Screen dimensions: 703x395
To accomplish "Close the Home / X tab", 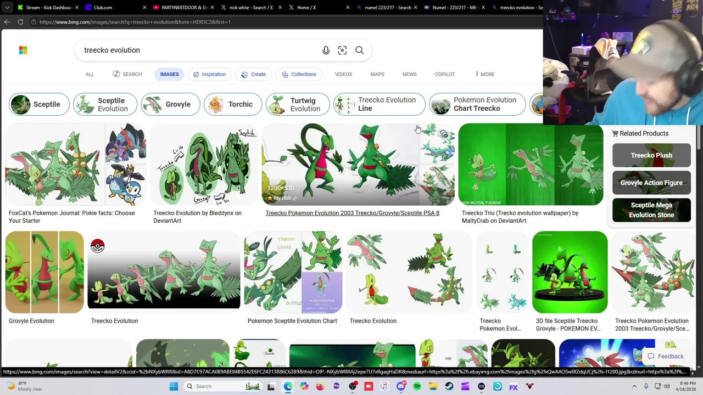I will pos(348,8).
